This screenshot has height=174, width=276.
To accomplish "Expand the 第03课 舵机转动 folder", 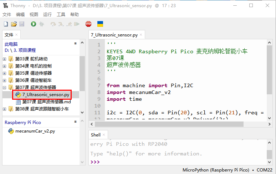I will (x=5, y=59).
